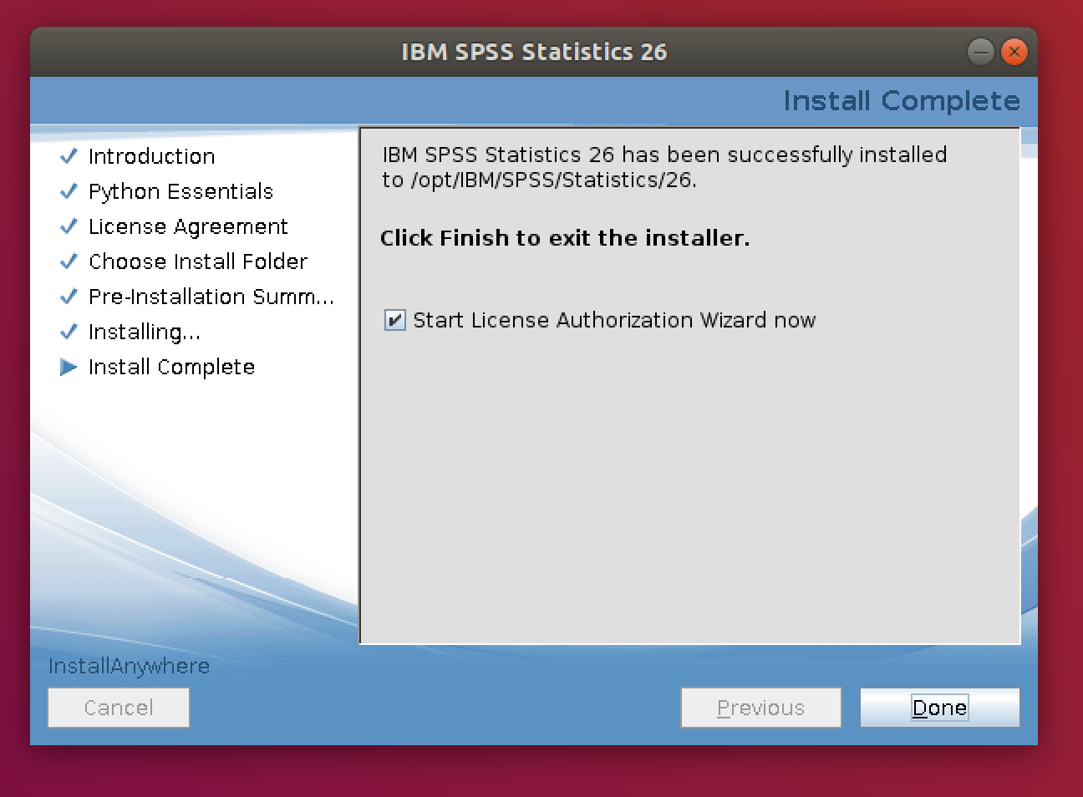Click the checkmark icon beside Introduction
This screenshot has height=797, width=1083.
tap(69, 156)
